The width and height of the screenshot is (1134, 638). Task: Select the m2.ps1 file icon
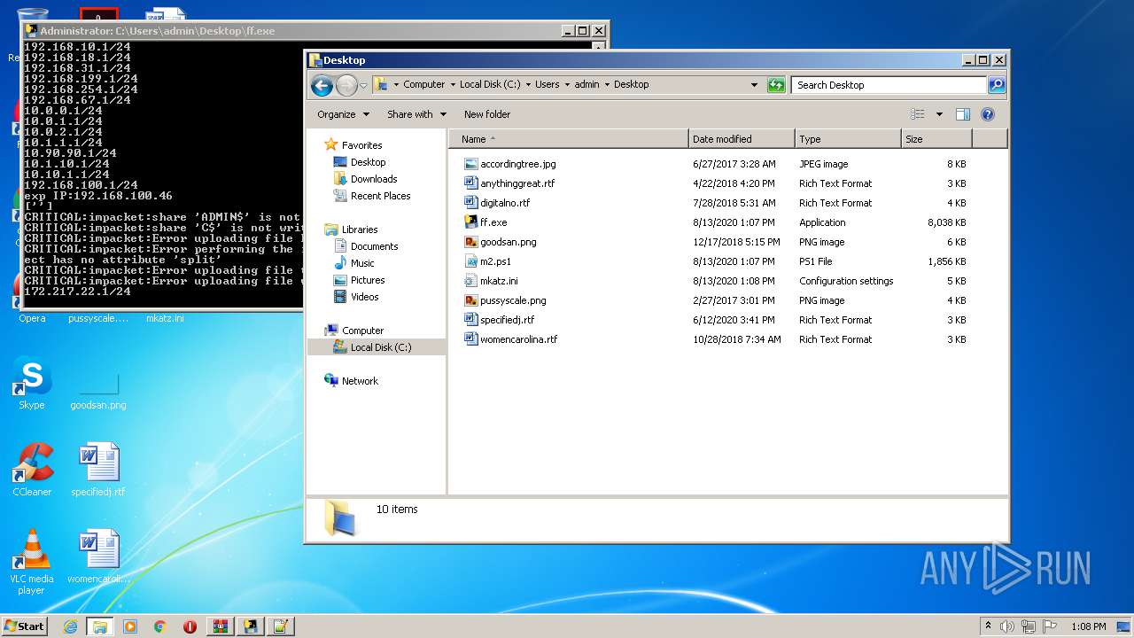(471, 261)
